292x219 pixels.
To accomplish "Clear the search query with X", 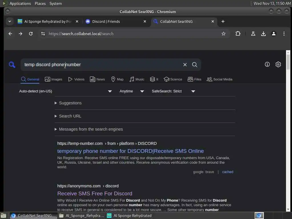I will click(x=185, y=65).
